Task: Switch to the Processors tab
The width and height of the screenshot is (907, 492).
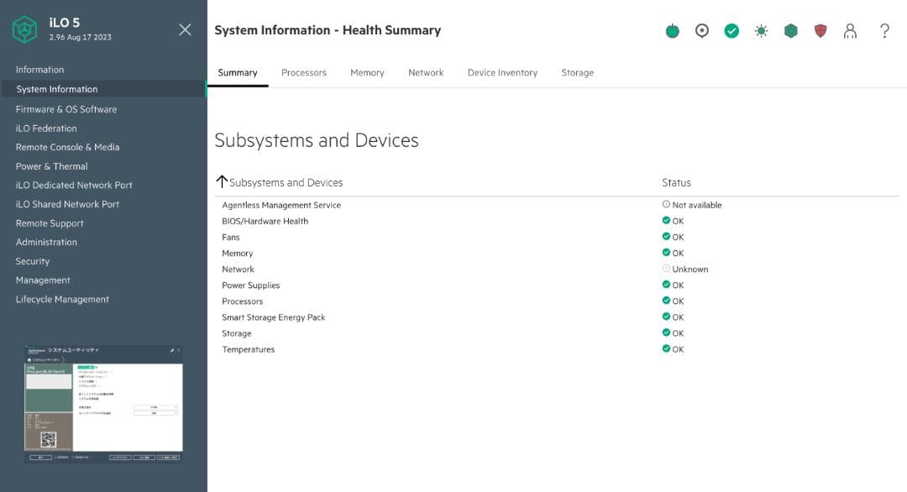Action: point(304,72)
